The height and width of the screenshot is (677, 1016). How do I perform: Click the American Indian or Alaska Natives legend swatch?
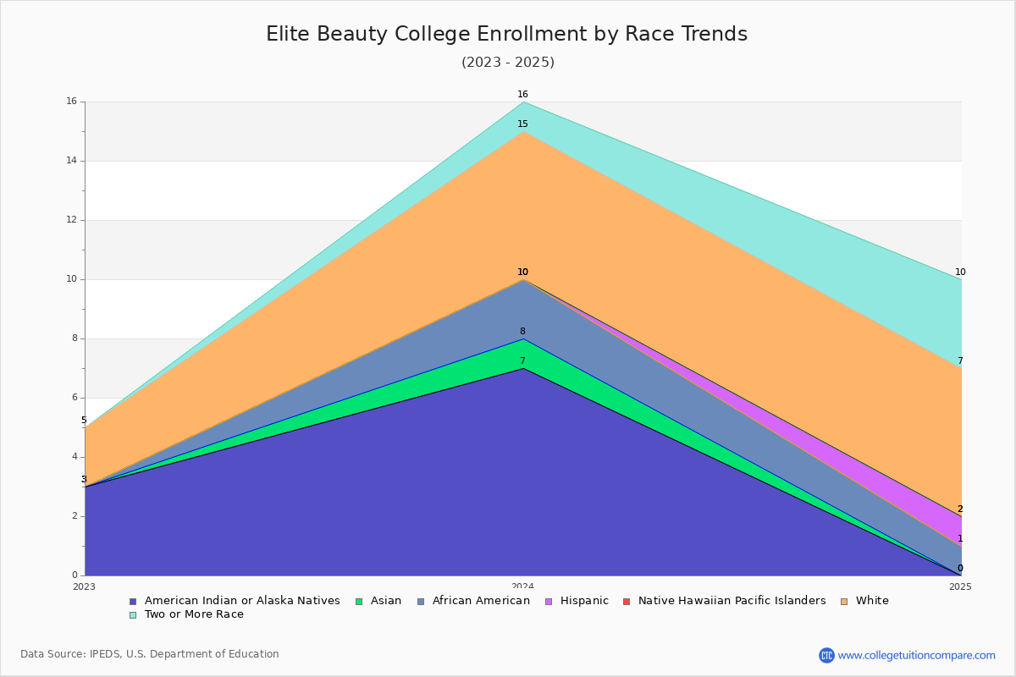[x=133, y=602]
